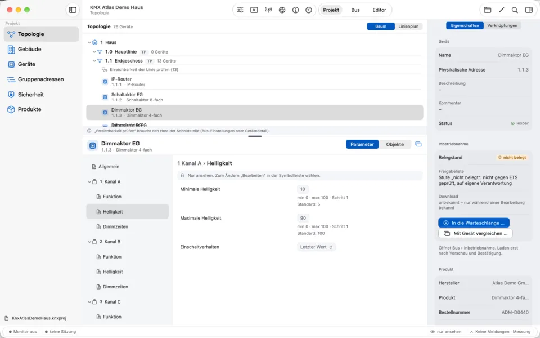540x338 pixels.
Task: Select Allgemein parameter page
Action: pos(128,167)
